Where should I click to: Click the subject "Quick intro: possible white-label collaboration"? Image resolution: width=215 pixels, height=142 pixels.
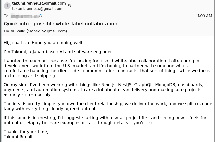point(61,24)
